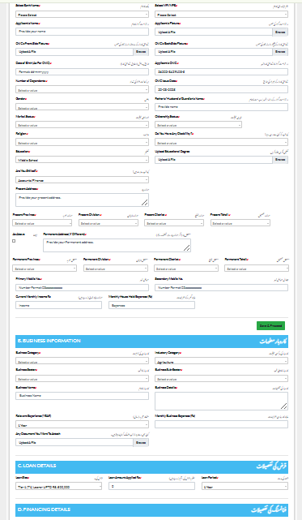
Task: Open the Loan Period dropdown
Action: click(245, 487)
